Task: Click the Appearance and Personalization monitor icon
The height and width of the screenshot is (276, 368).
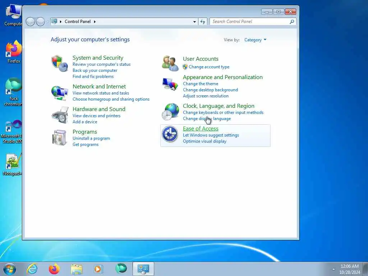Action: [170, 84]
